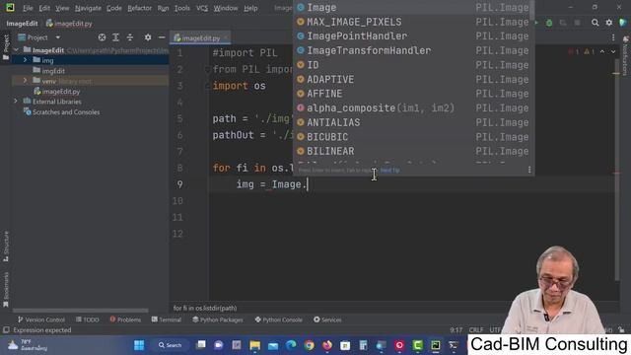This screenshot has height=355, width=631.
Task: Open the File menu
Action: click(x=28, y=8)
